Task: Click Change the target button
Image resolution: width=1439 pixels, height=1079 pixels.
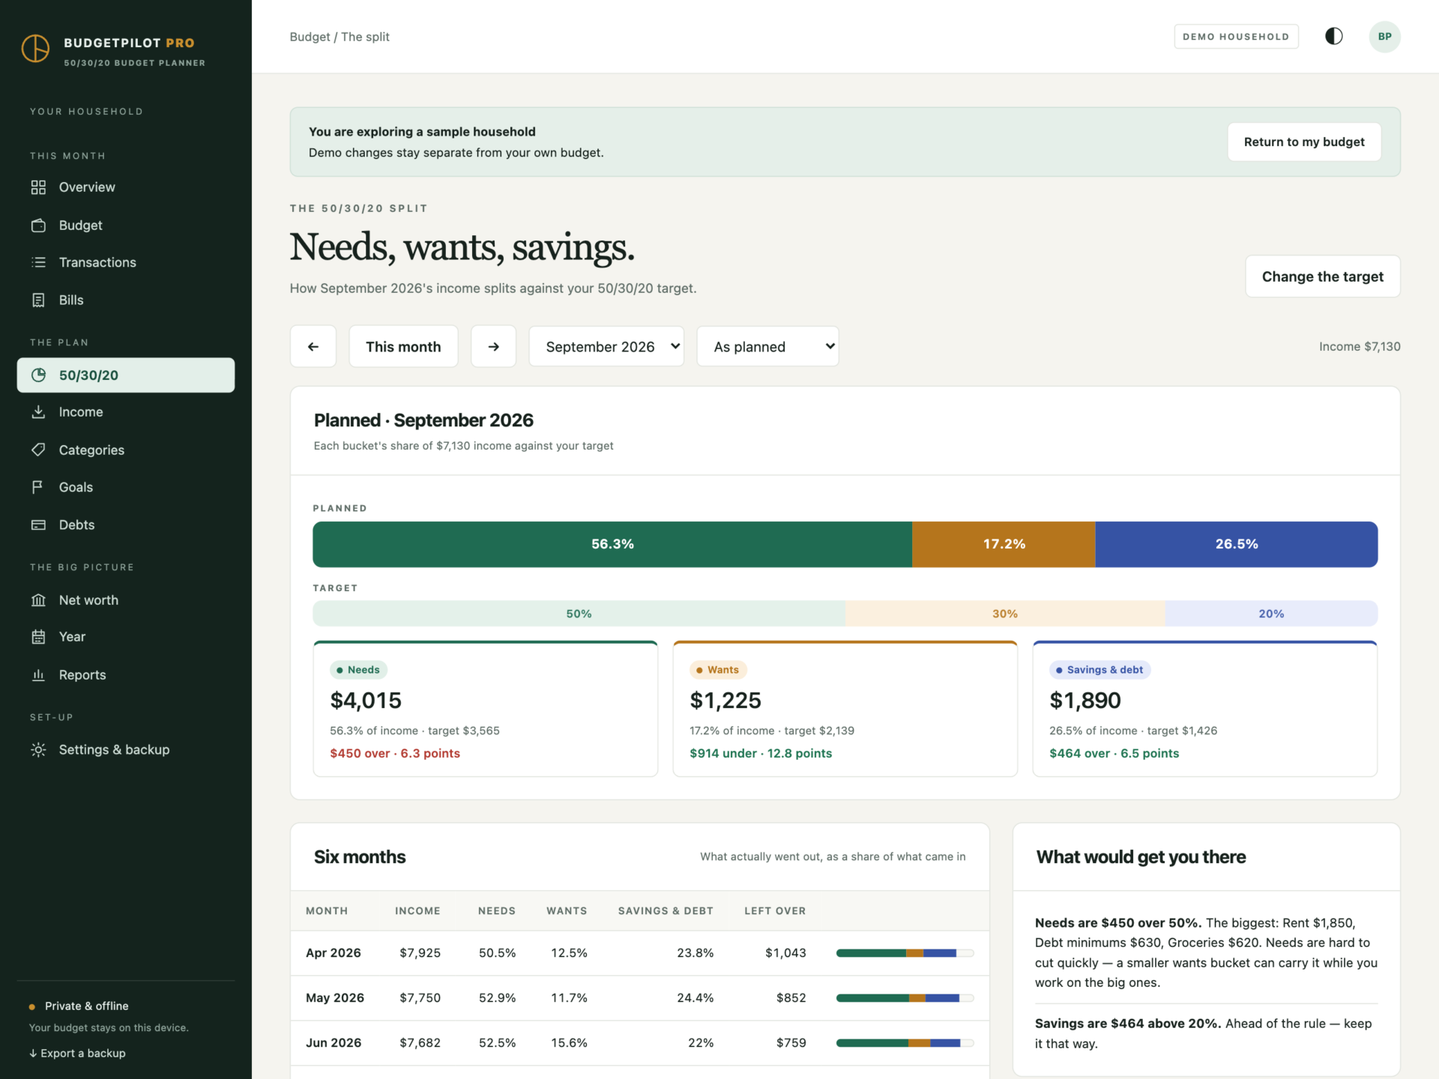Action: click(1323, 276)
